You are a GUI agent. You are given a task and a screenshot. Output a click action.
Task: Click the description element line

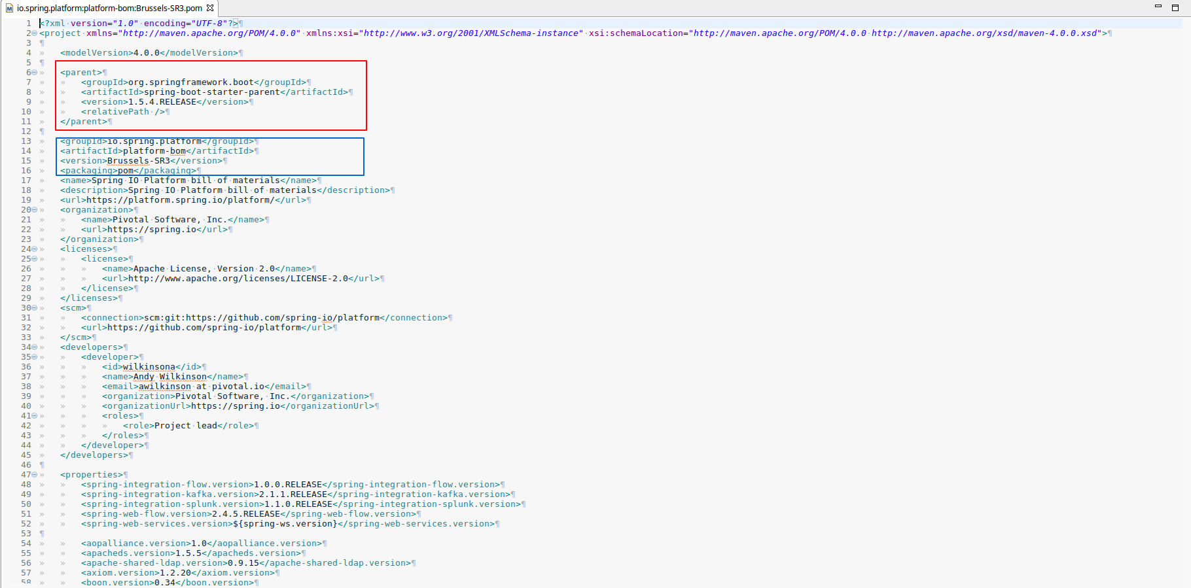click(225, 190)
